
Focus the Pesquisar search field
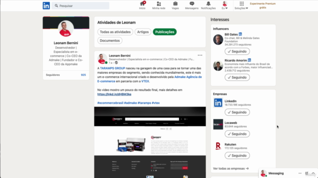pyautogui.click(x=80, y=5)
